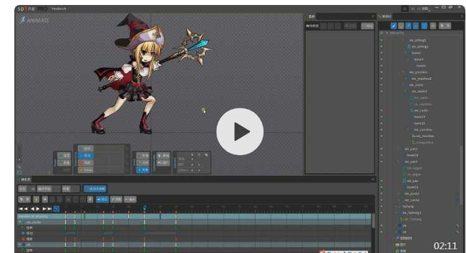Click the first blue checkmark filter icon in tree toolbar
The width and height of the screenshot is (466, 253).
click(394, 26)
